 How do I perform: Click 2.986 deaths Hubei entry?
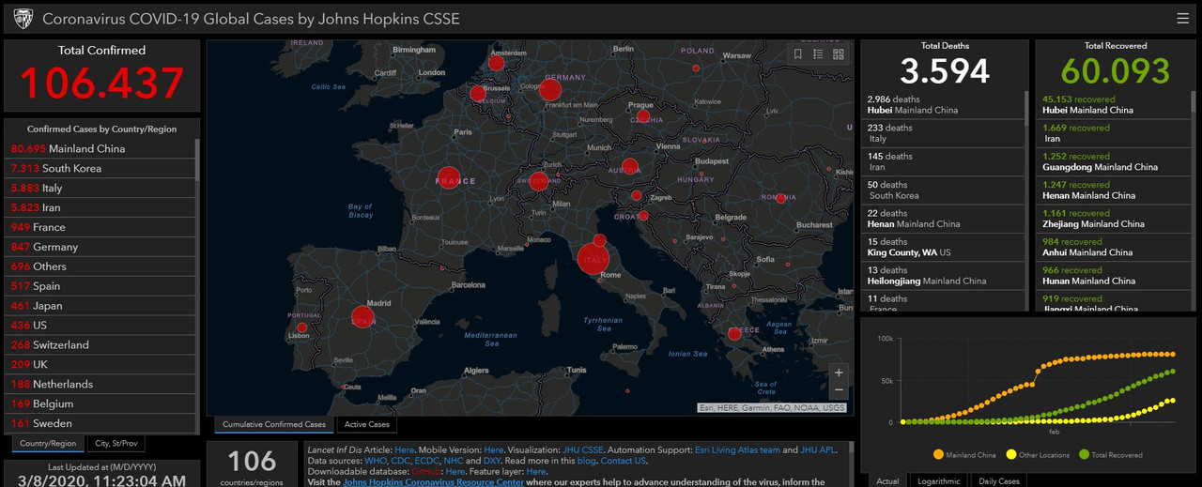point(942,104)
